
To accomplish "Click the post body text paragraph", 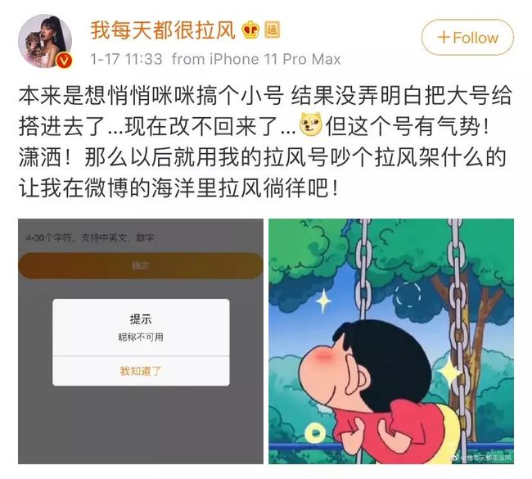I will pos(264,142).
